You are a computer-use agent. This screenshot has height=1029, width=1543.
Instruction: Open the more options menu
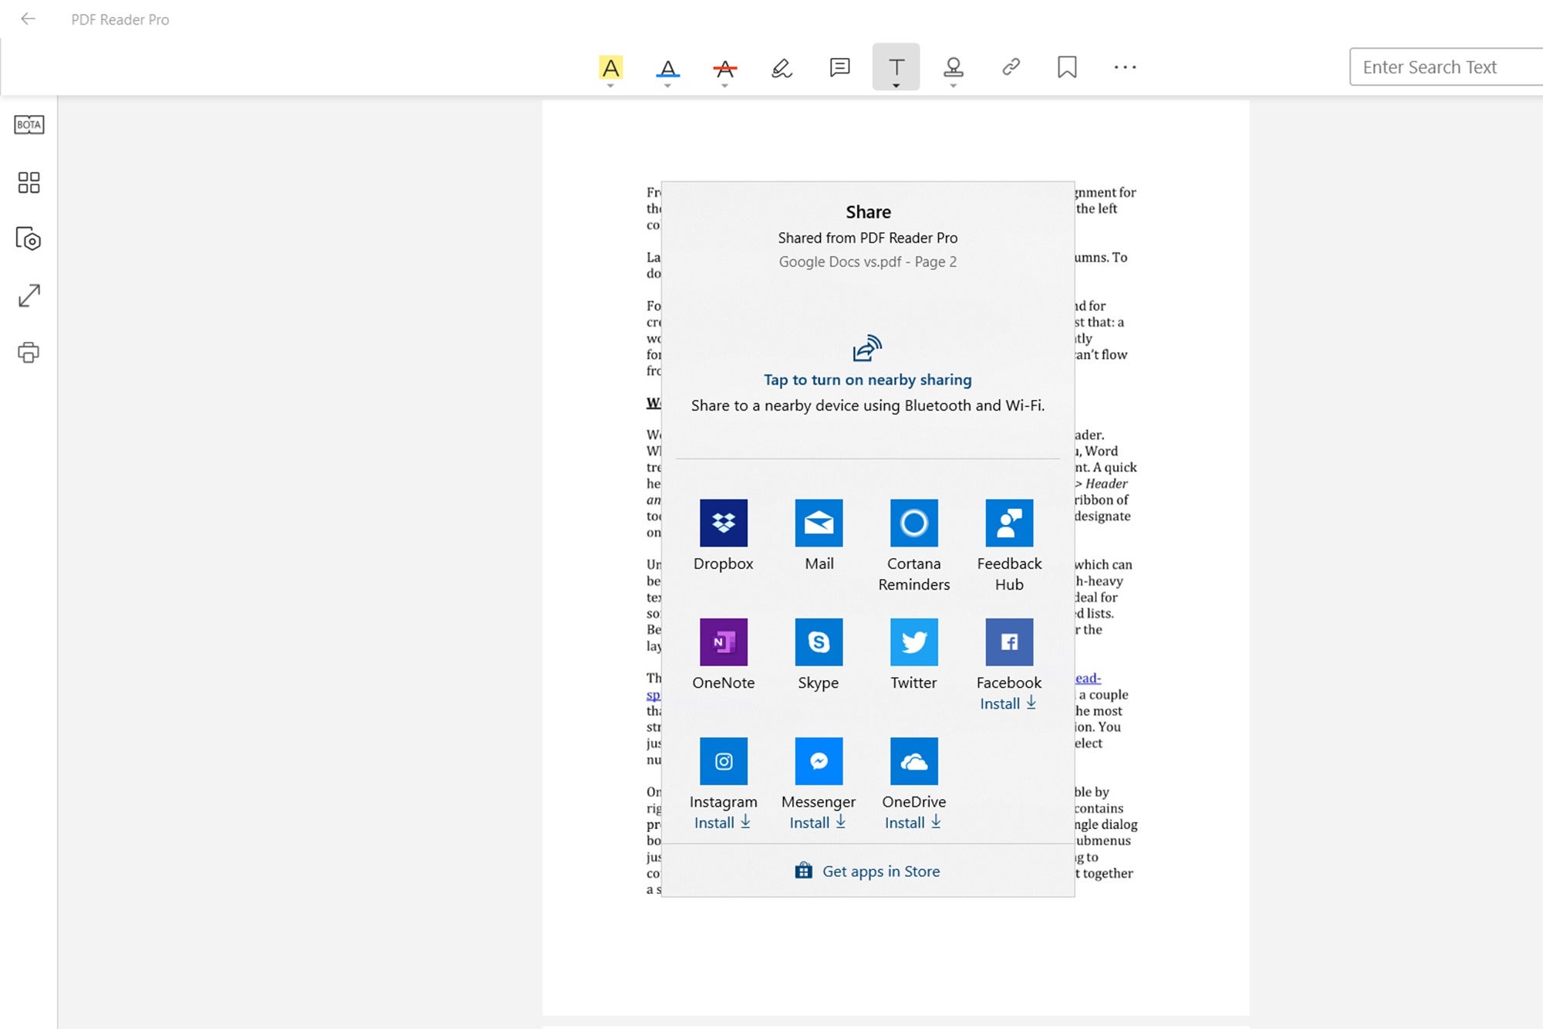click(x=1124, y=66)
